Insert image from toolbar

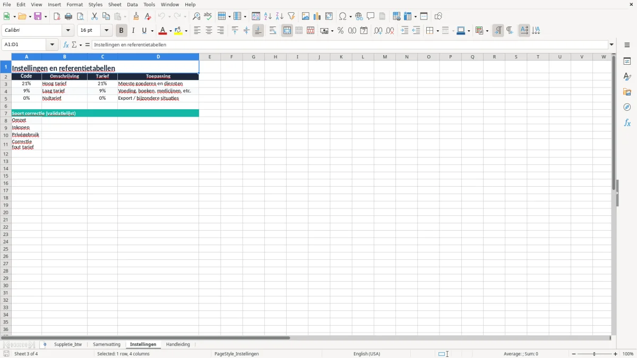coord(306,16)
